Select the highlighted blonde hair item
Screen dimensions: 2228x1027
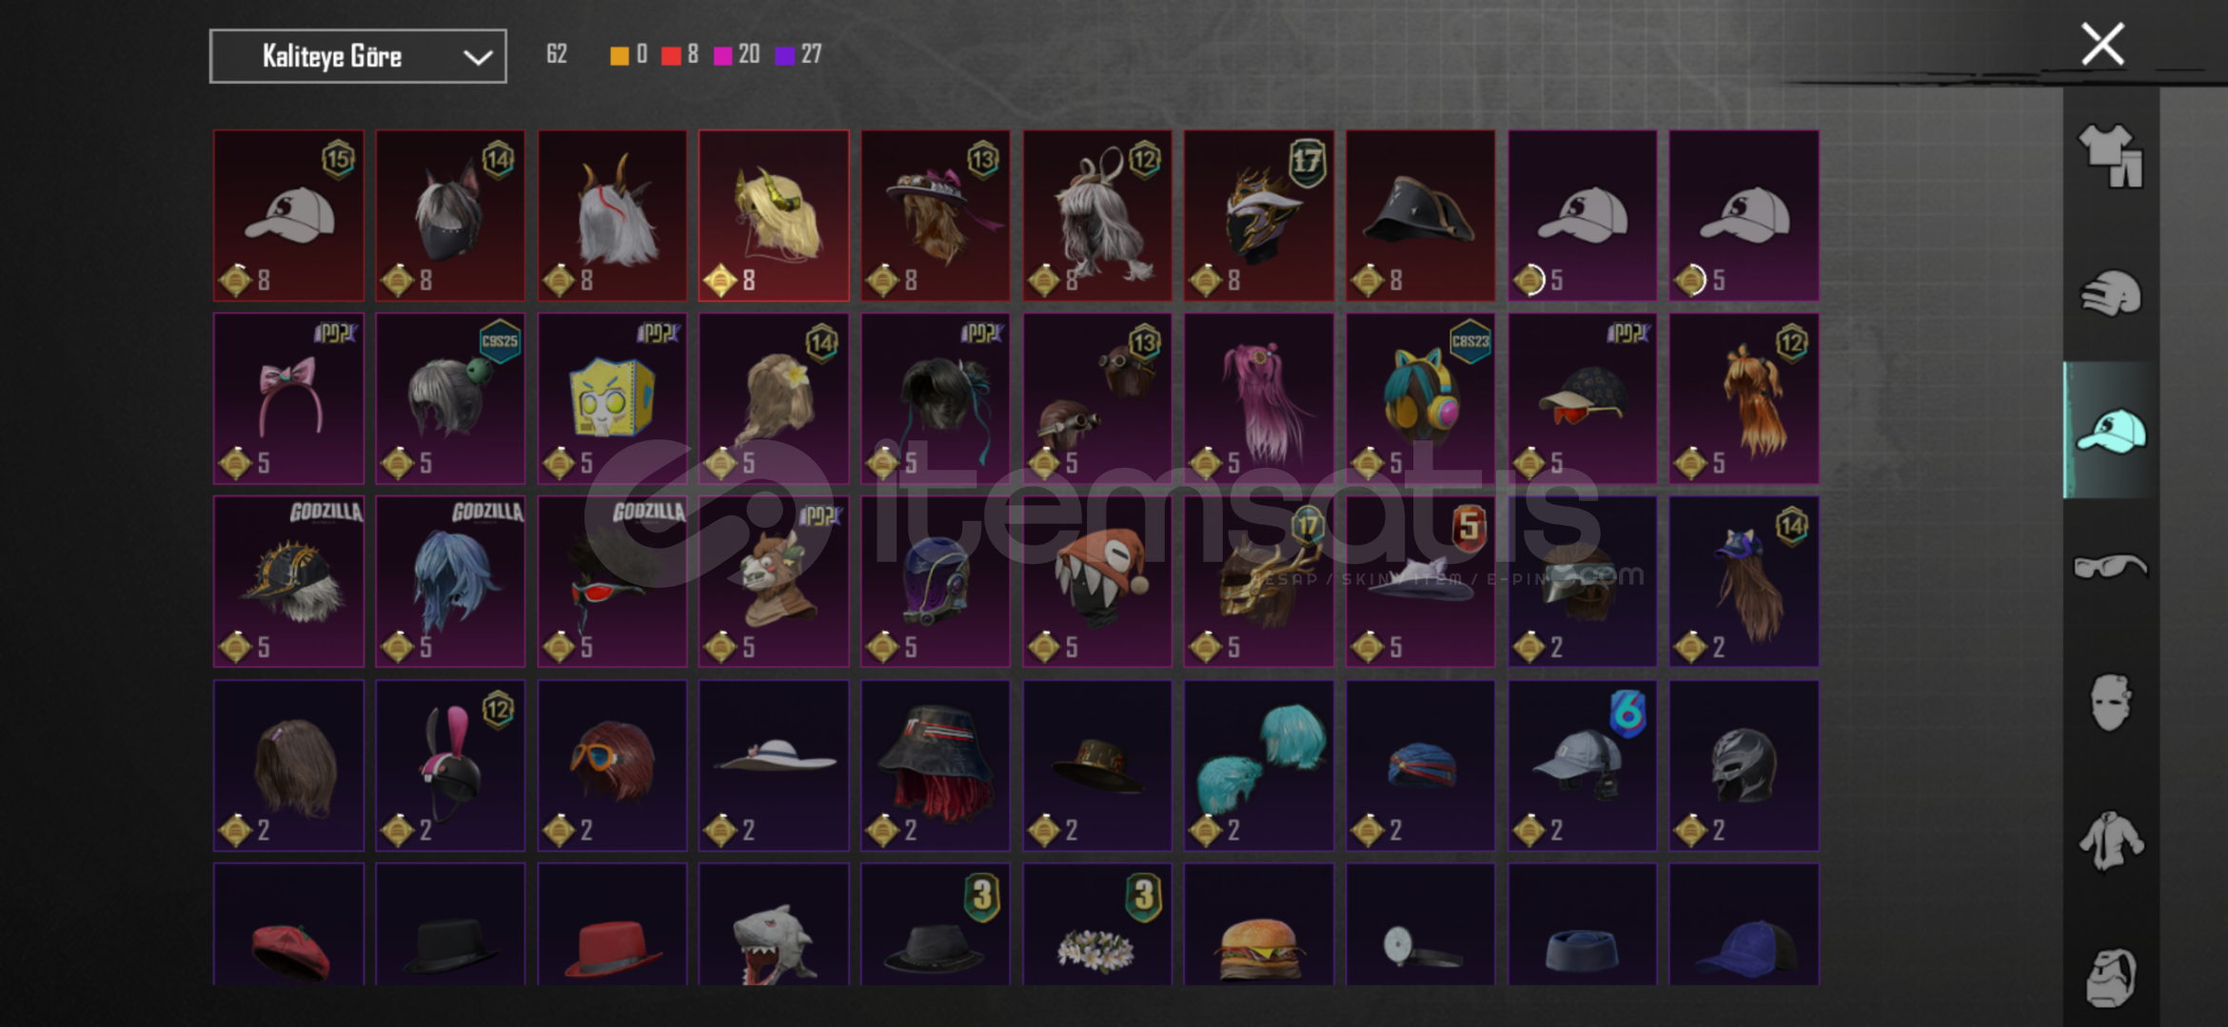(x=774, y=216)
